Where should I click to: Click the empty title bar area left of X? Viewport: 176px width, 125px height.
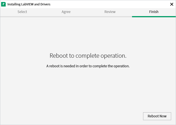(114, 4)
